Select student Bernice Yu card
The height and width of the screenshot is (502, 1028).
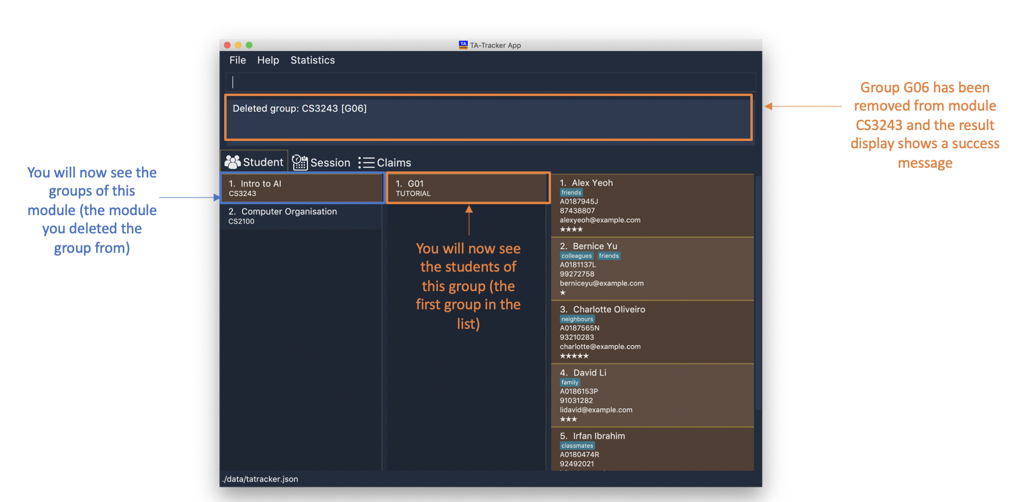coord(653,269)
